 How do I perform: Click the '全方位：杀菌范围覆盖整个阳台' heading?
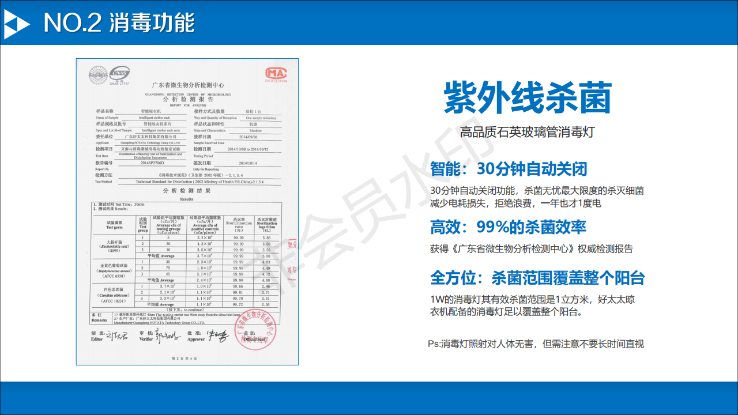point(537,277)
